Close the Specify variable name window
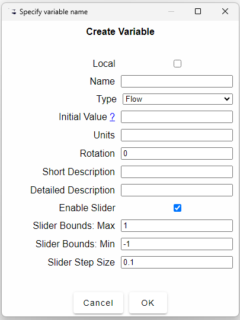This screenshot has width=240, height=320. click(225, 11)
